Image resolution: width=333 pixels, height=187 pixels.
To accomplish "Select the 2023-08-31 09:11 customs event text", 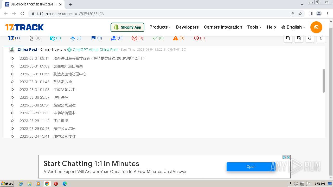I will click(x=99, y=58).
